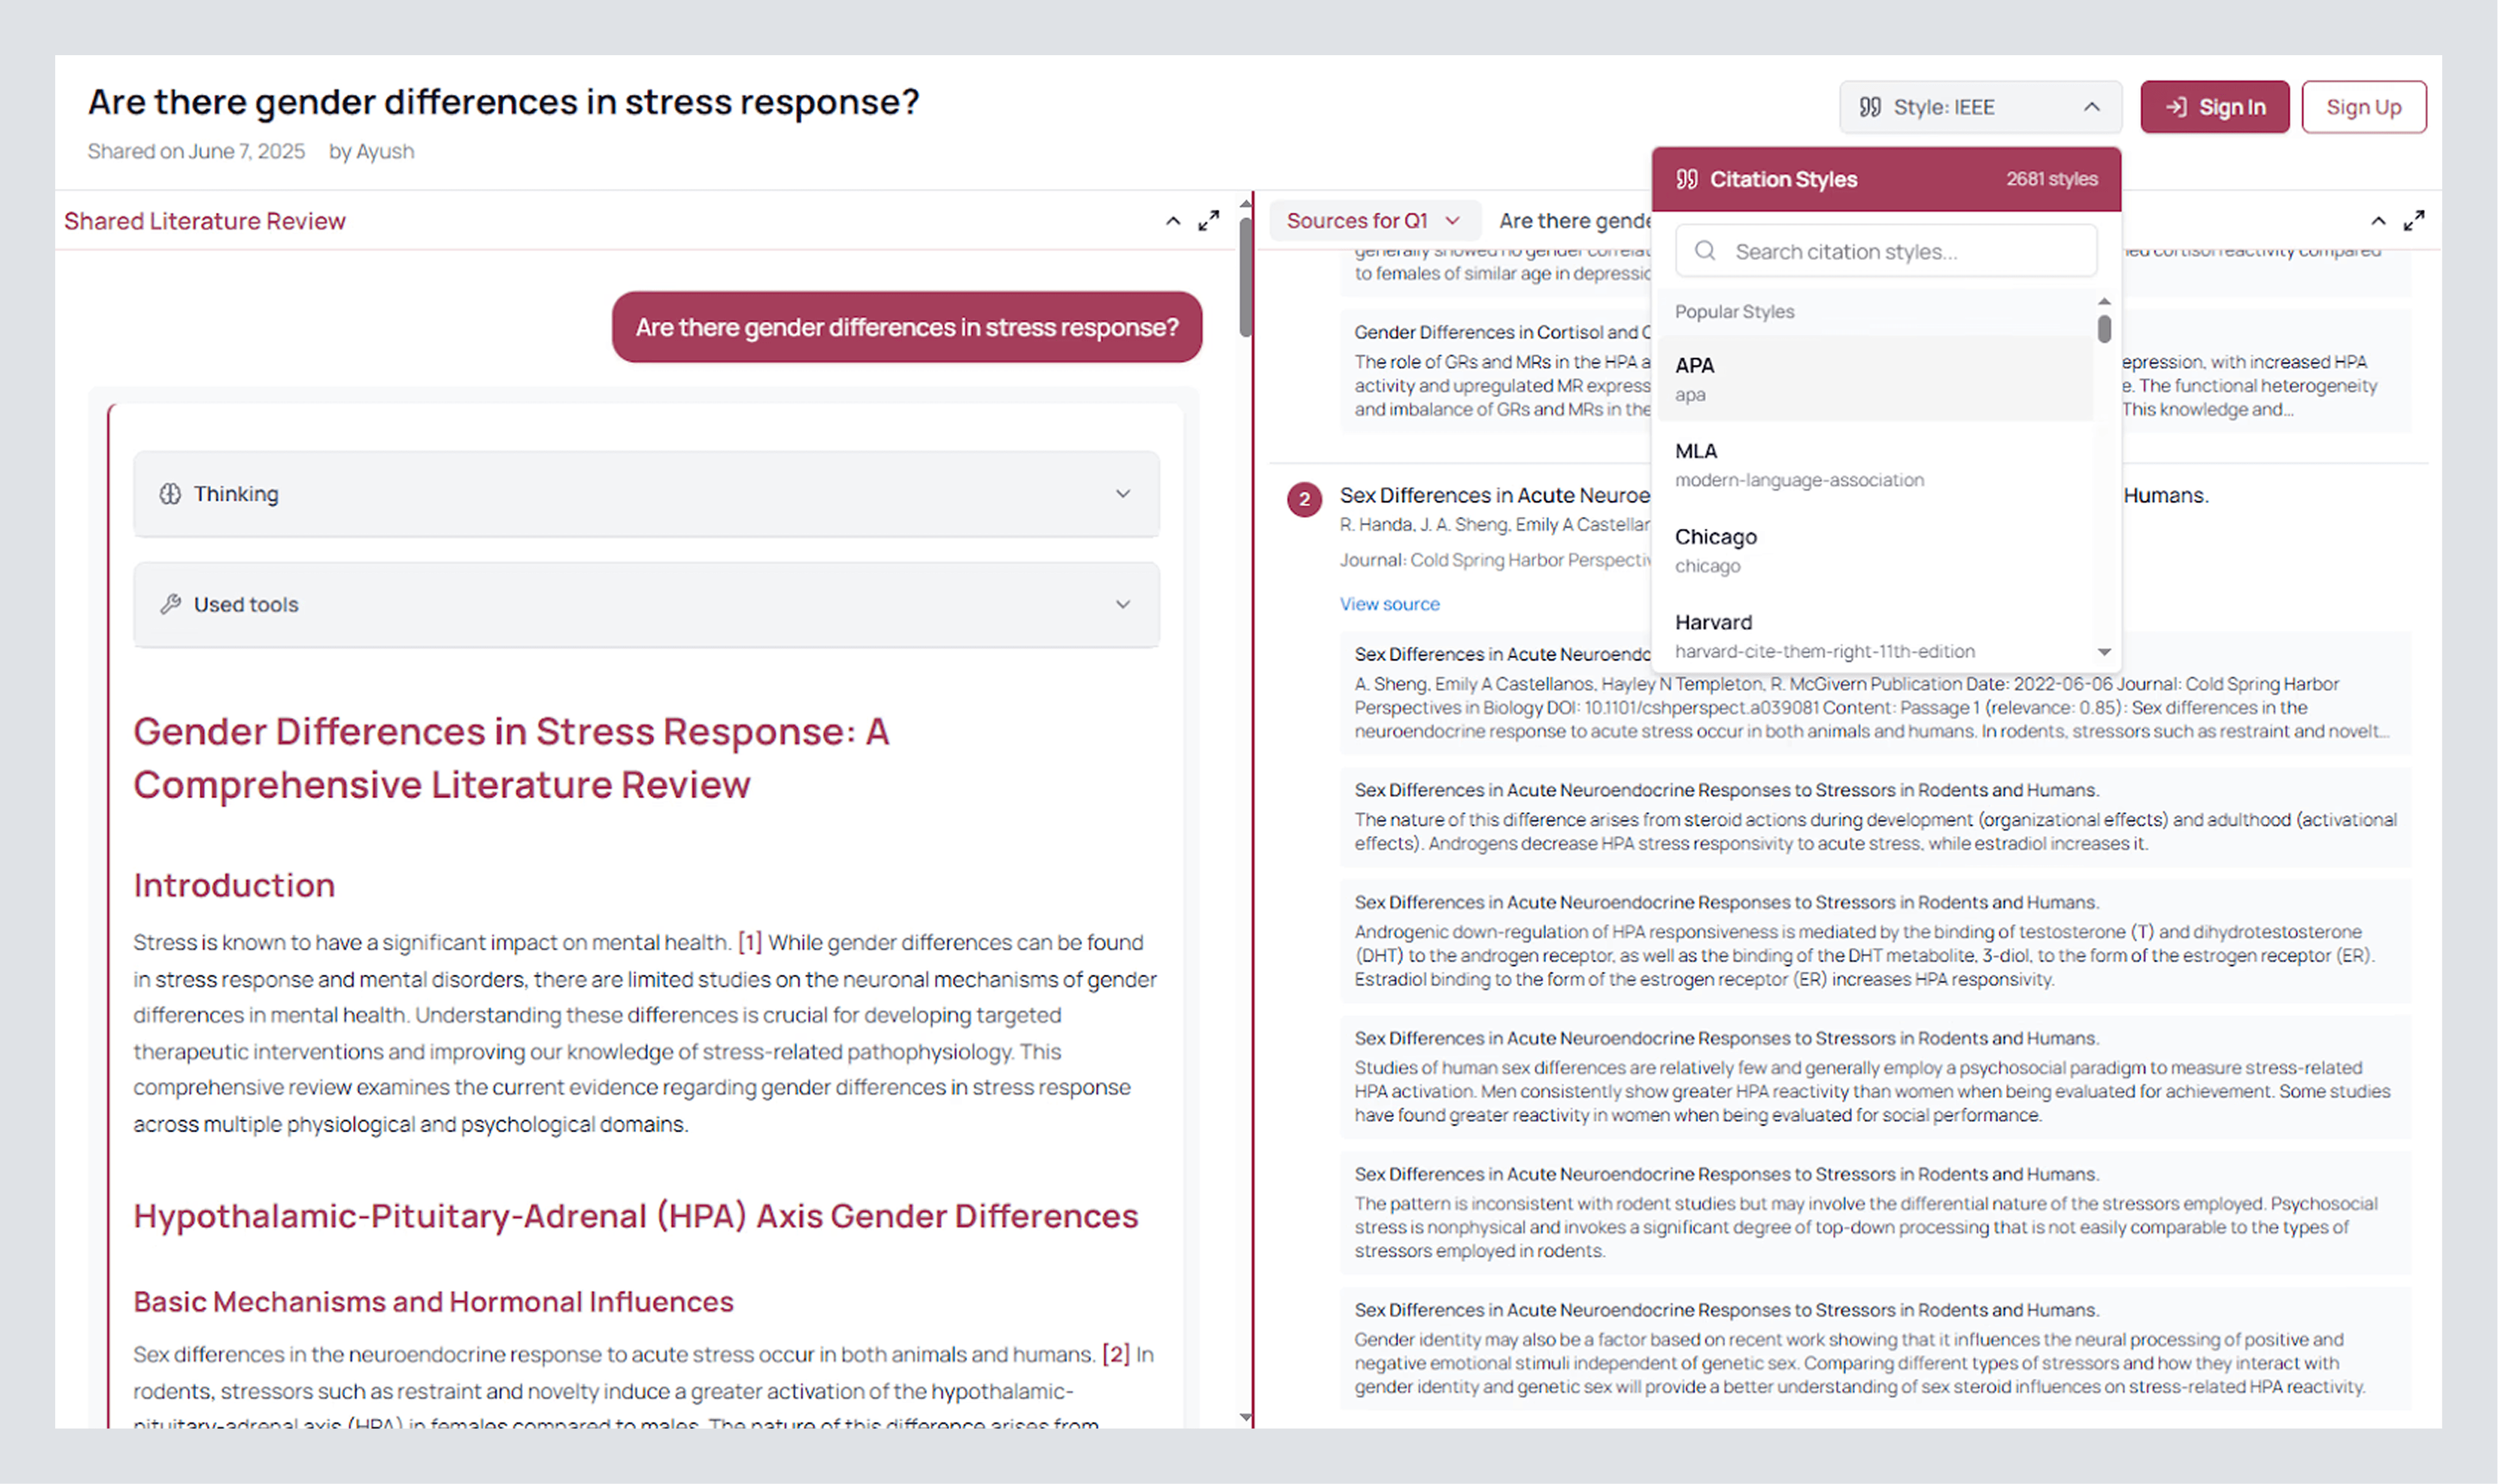The width and height of the screenshot is (2498, 1484).
Task: Click the wrench icon beside Used tools
Action: pos(170,604)
